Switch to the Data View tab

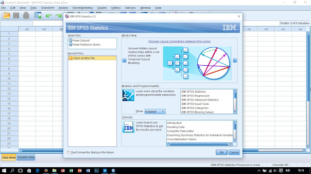(9, 158)
